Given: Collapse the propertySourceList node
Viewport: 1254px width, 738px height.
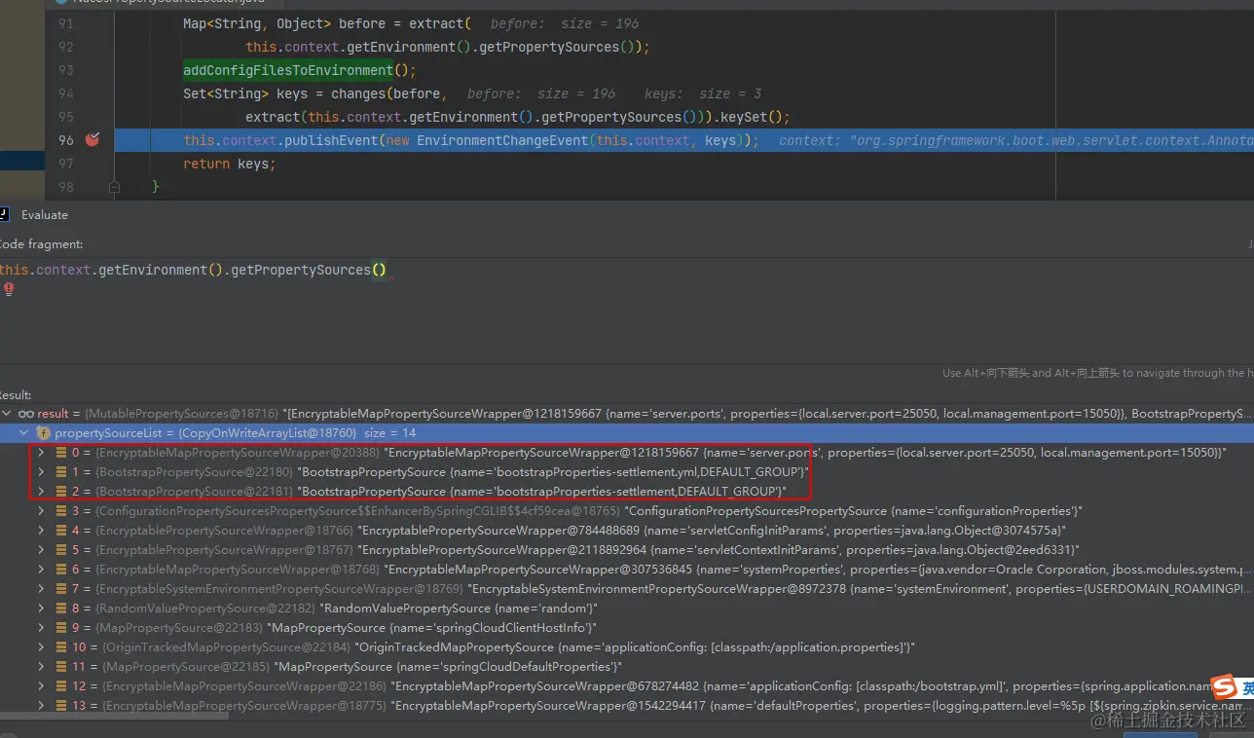Looking at the screenshot, I should tap(23, 433).
